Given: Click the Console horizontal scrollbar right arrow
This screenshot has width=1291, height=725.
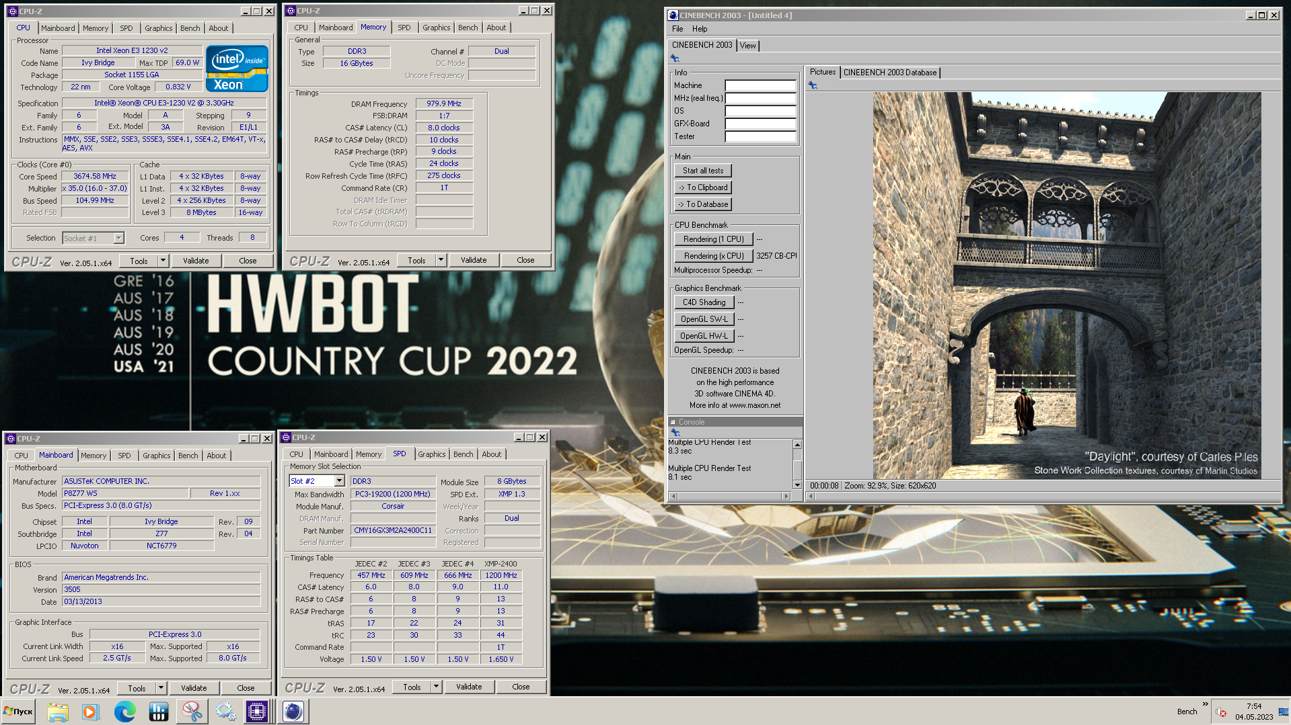Looking at the screenshot, I should (785, 497).
